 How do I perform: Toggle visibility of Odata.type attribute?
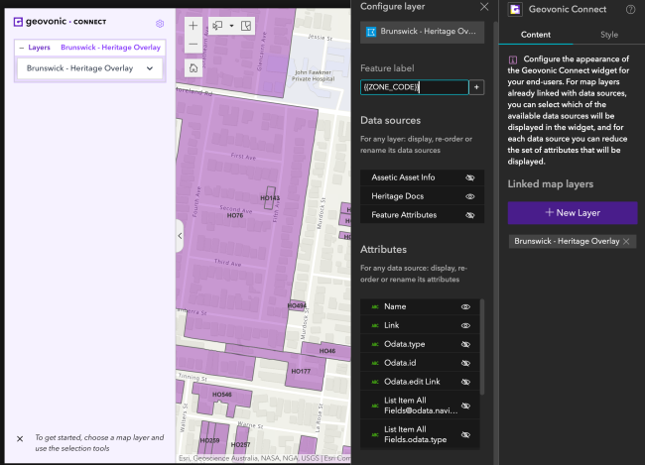click(x=465, y=344)
